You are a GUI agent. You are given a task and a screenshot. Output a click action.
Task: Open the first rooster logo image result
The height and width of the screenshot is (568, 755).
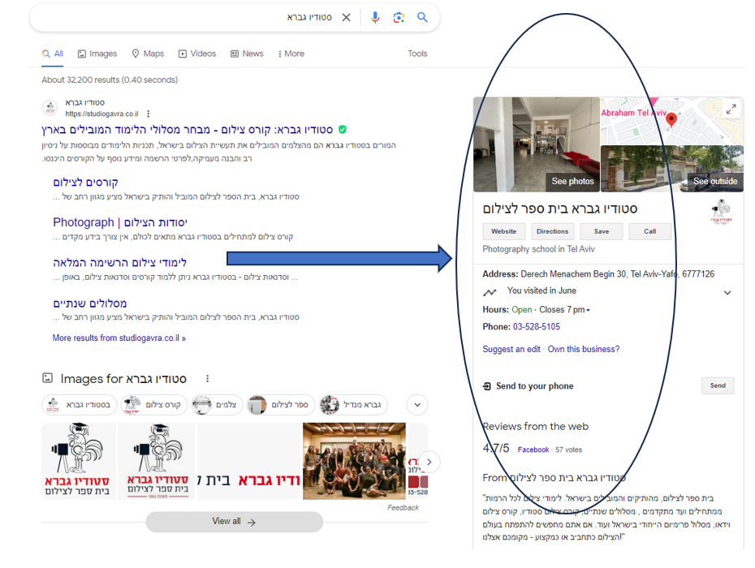point(79,461)
